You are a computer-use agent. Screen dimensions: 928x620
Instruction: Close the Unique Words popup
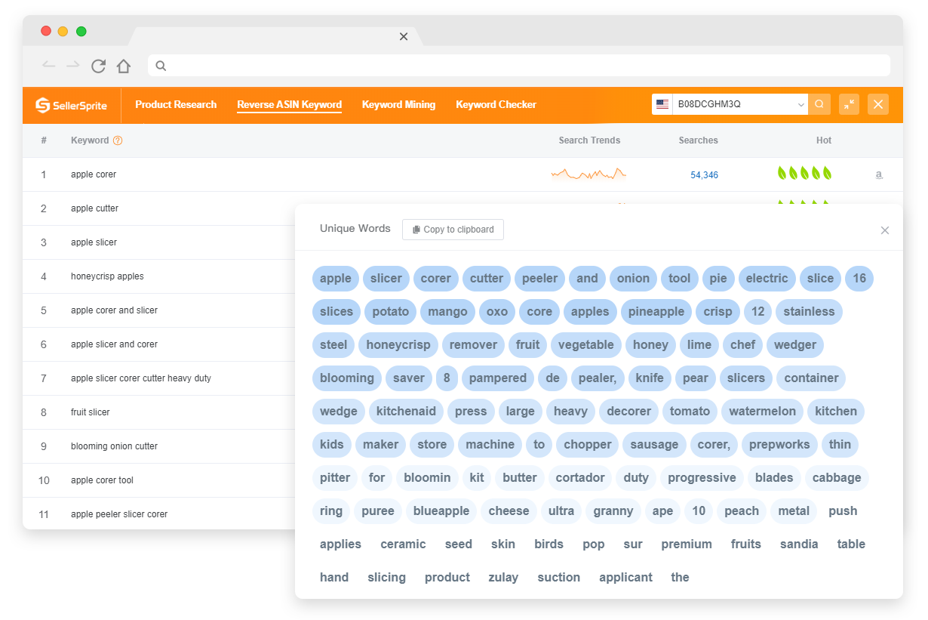pos(885,230)
